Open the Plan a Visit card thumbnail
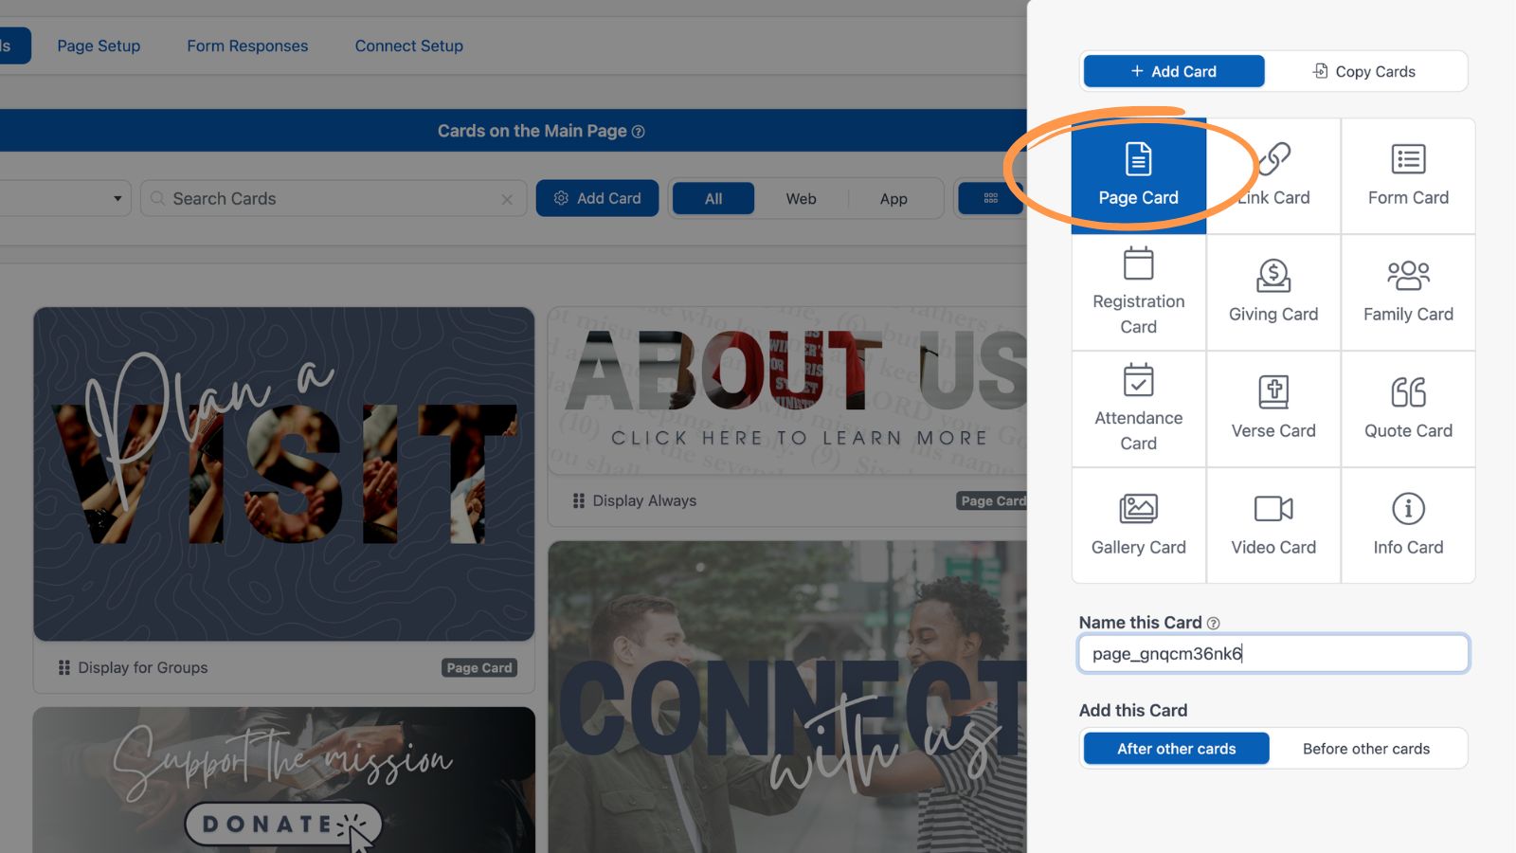The width and height of the screenshot is (1516, 853). click(284, 474)
